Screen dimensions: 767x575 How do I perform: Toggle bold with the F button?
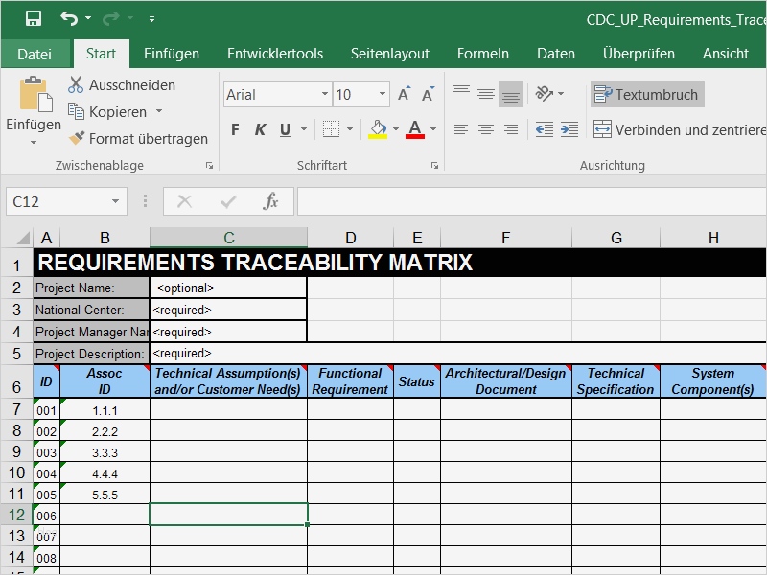coord(234,129)
